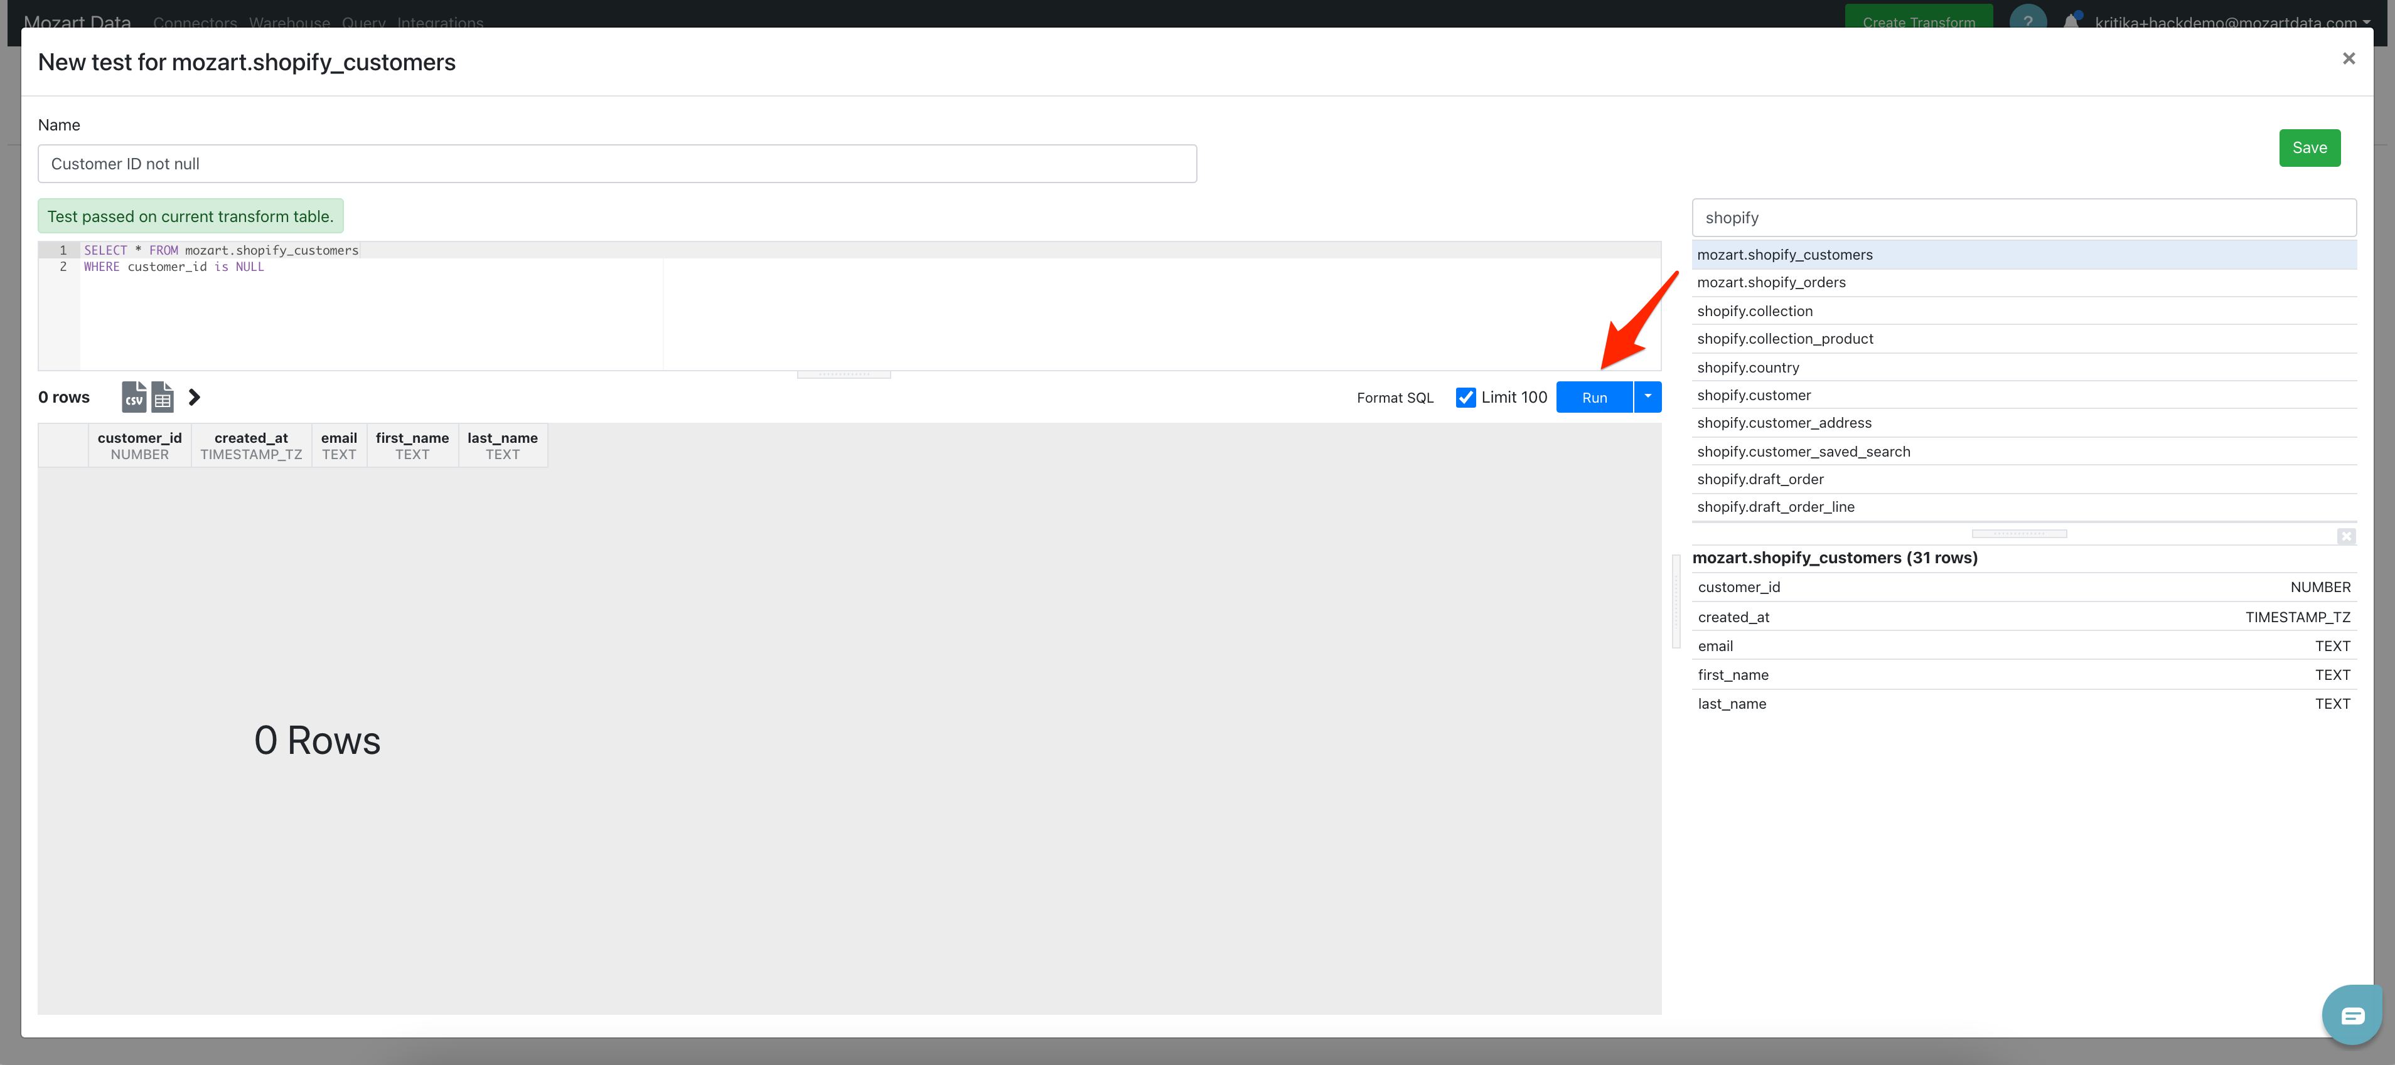Toggle the Limit 100 checkbox
This screenshot has height=1065, width=2395.
coord(1465,397)
